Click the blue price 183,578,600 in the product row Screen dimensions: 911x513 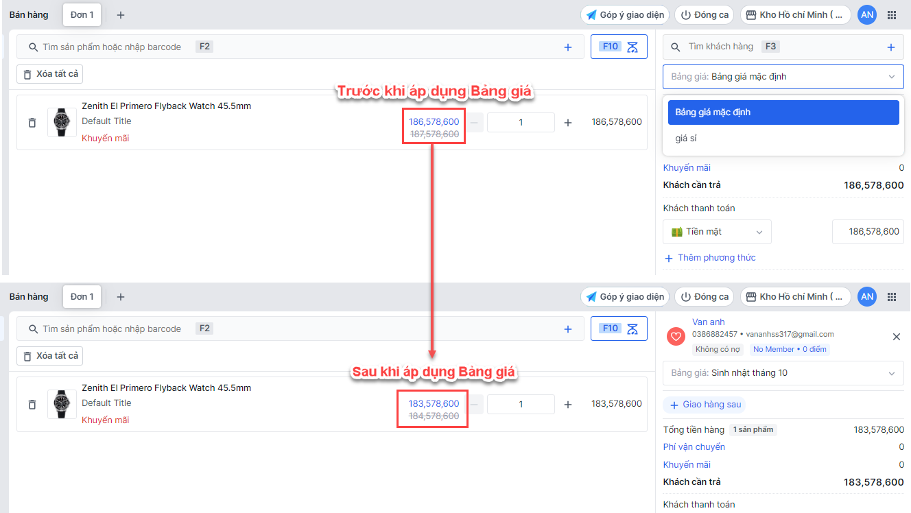pyautogui.click(x=434, y=404)
